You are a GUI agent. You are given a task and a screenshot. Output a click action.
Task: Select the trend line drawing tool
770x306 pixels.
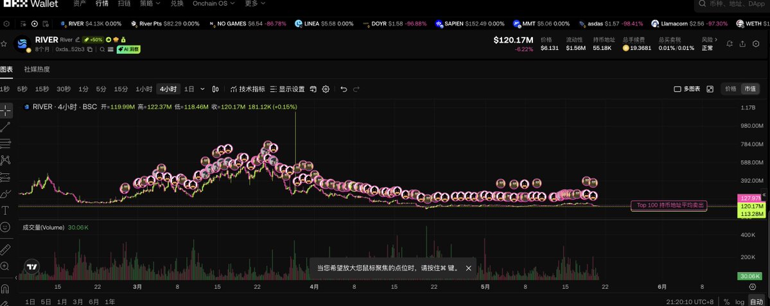coord(5,127)
